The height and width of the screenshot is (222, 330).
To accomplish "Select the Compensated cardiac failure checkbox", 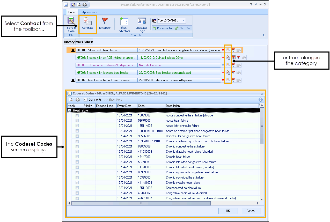I will pyautogui.click(x=77, y=188).
